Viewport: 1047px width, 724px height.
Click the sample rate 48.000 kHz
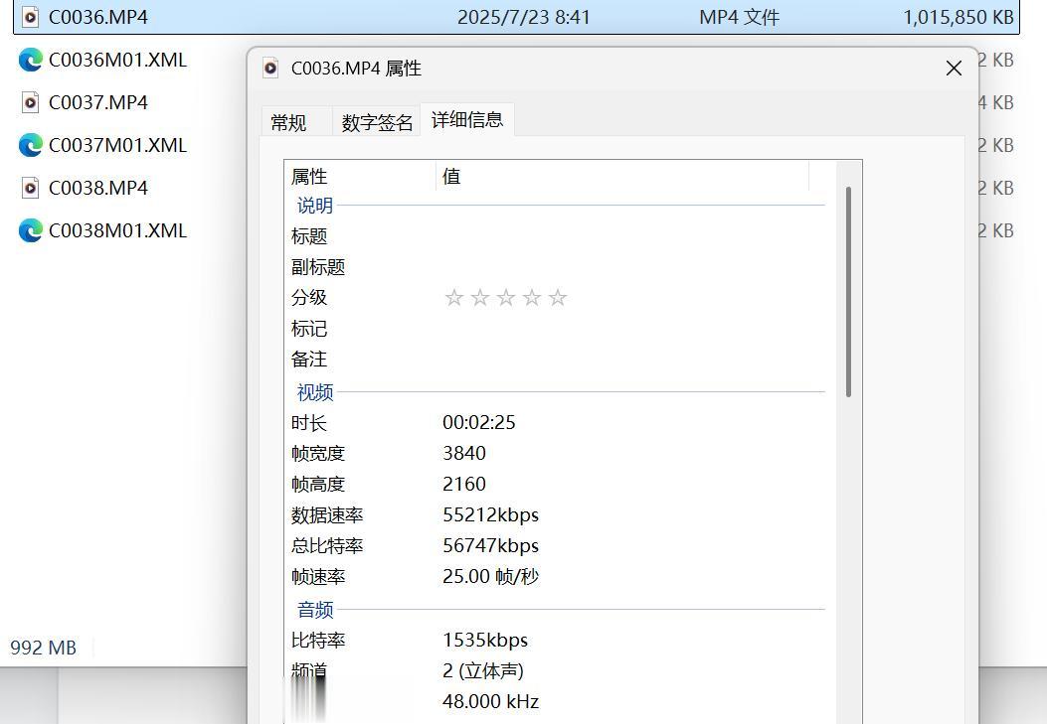point(491,701)
